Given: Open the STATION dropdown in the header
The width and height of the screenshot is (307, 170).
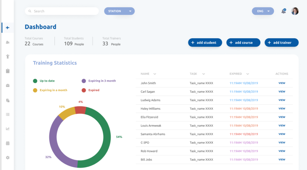Looking at the screenshot, I should coord(119,11).
